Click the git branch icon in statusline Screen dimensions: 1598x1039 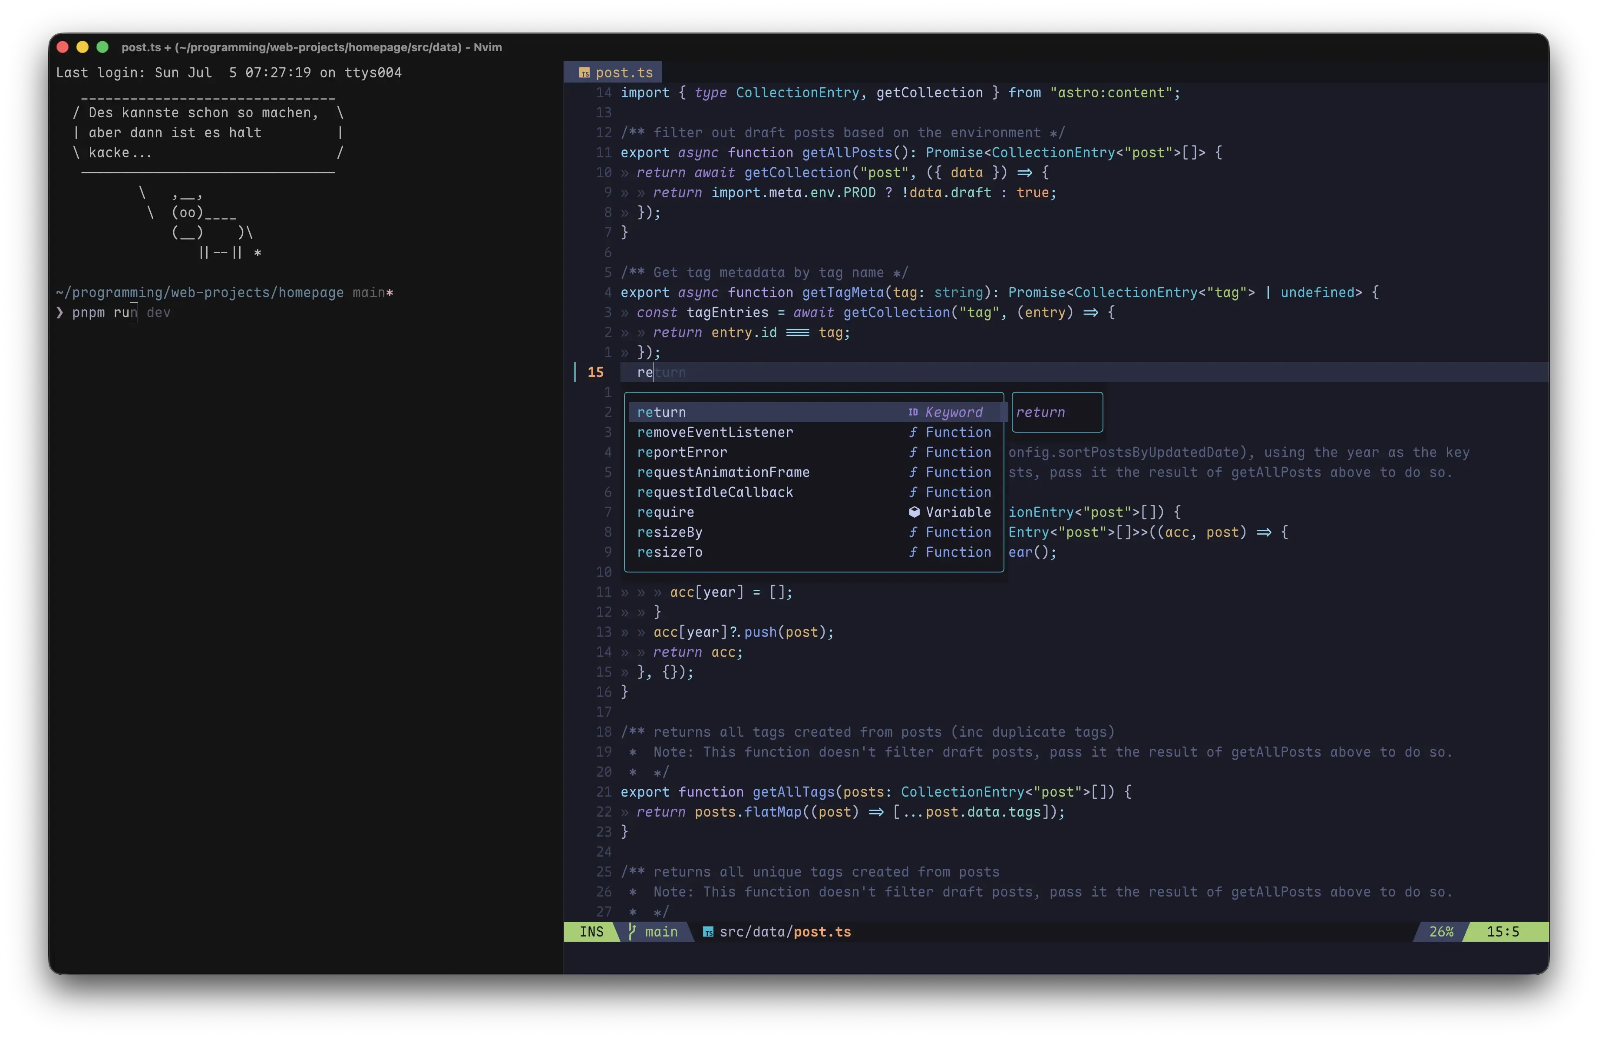(x=632, y=932)
